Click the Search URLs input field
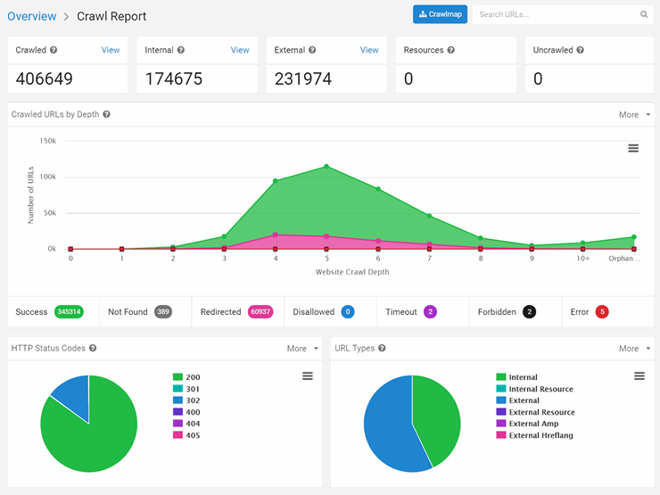The image size is (660, 495). (553, 15)
